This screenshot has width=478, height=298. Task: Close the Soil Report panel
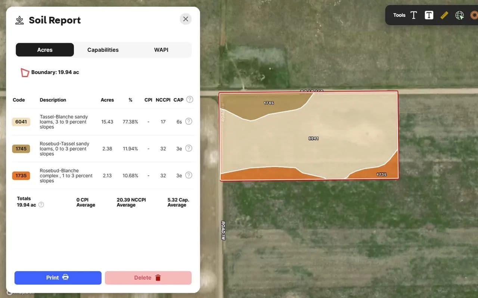(x=186, y=19)
